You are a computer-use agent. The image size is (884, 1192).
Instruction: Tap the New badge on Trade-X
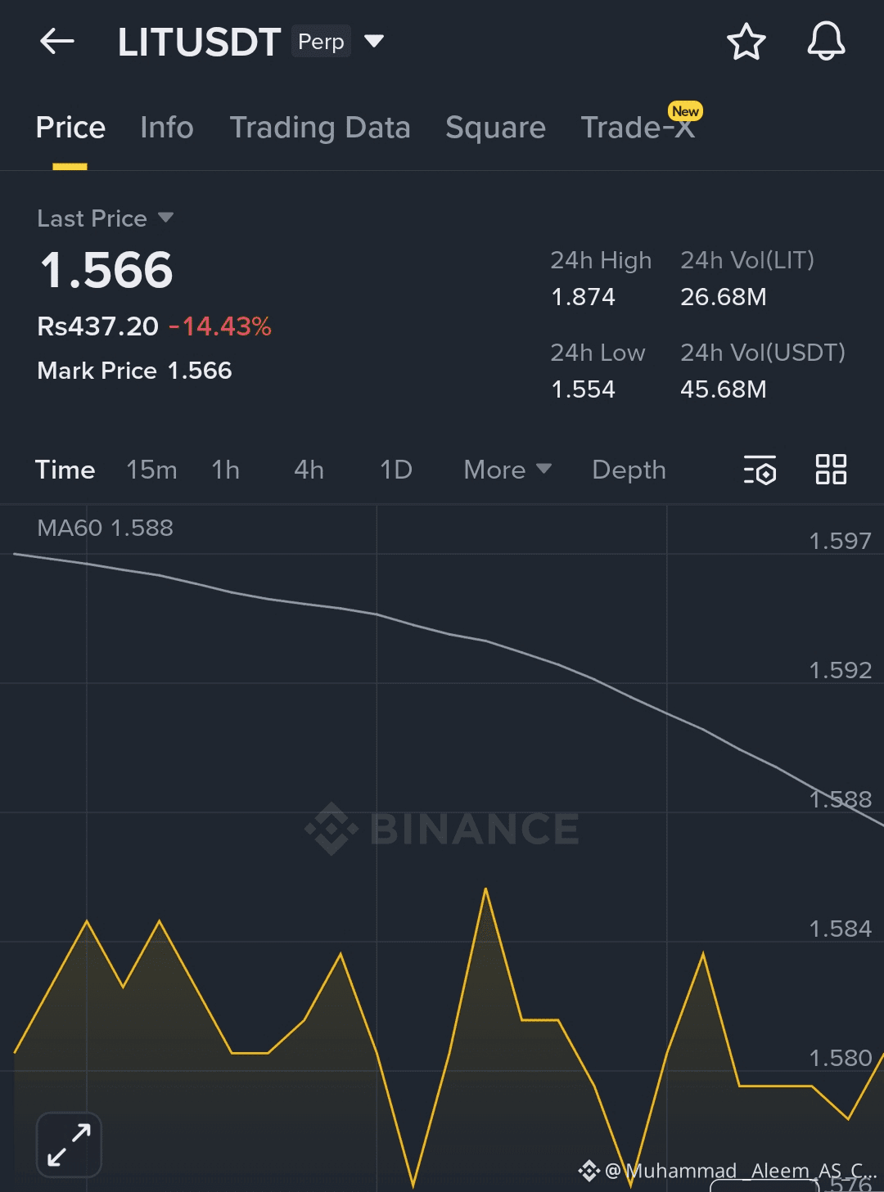(685, 111)
